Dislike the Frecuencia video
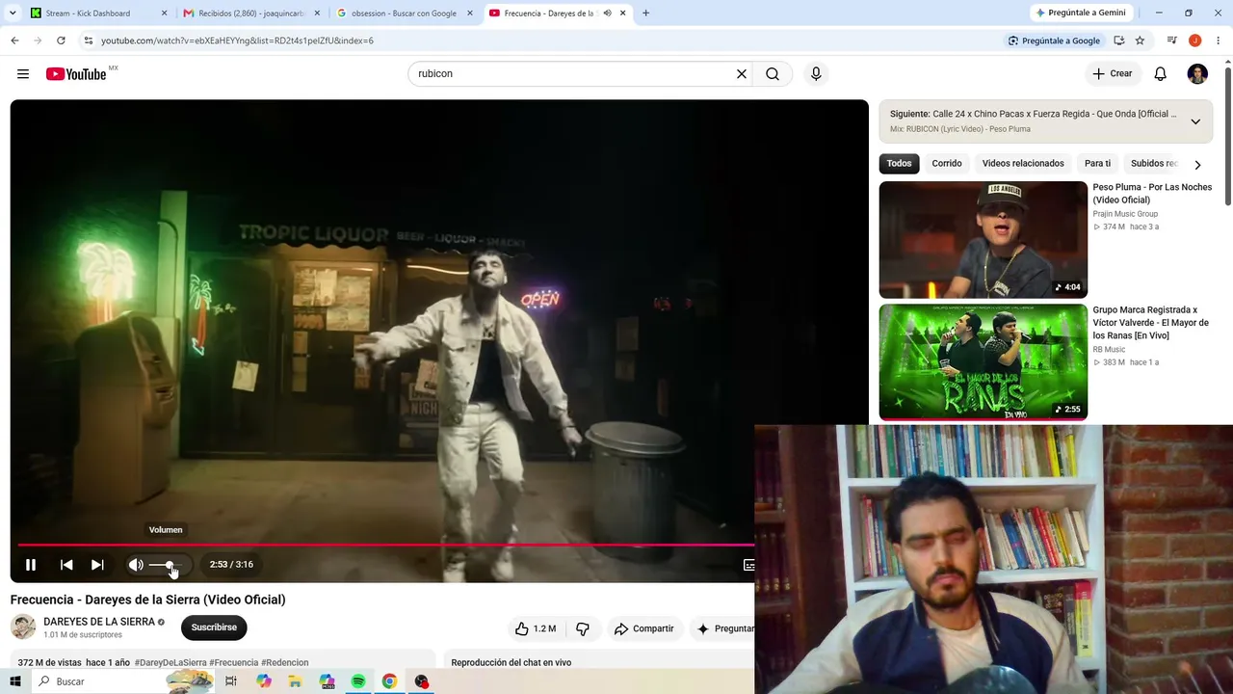This screenshot has width=1233, height=694. [x=583, y=628]
